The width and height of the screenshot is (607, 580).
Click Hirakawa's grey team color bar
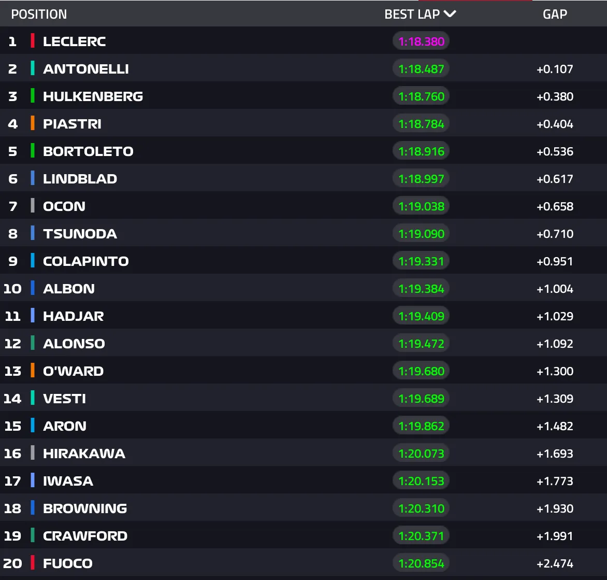pos(33,454)
